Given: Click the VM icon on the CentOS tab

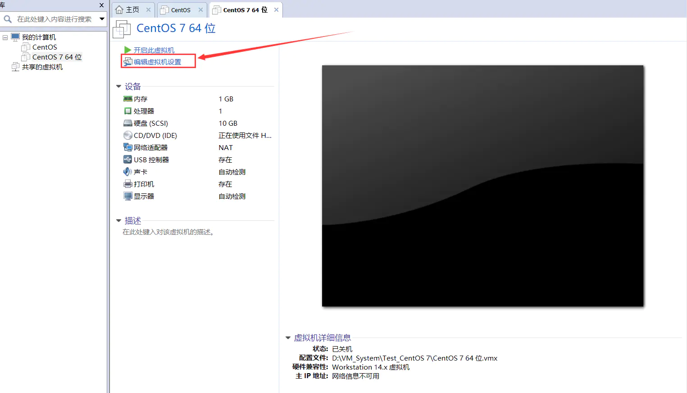Looking at the screenshot, I should pyautogui.click(x=164, y=10).
